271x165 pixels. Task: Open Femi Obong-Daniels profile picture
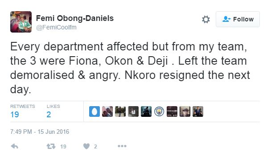click(21, 22)
